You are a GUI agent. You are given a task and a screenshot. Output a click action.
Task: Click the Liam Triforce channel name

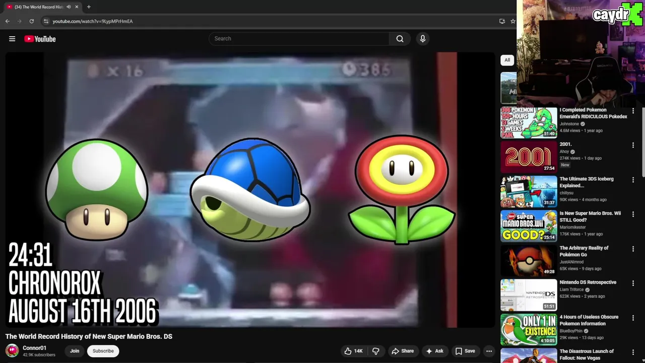pos(571,289)
